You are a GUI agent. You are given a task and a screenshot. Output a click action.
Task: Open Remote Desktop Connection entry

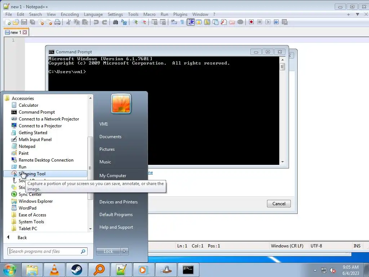tap(46, 160)
